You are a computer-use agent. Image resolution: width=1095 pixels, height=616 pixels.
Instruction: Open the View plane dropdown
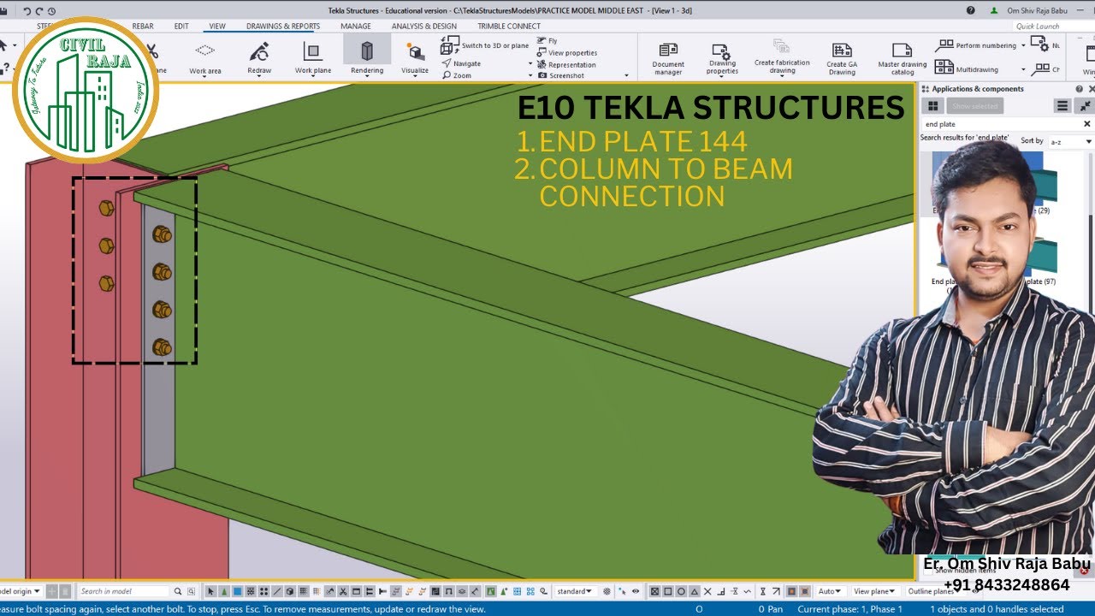[874, 591]
